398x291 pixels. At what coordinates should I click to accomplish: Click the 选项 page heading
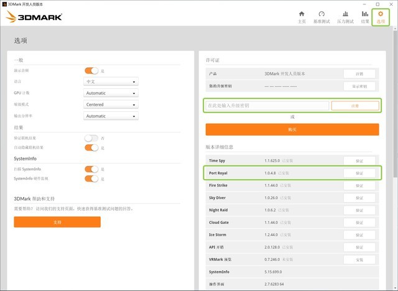click(21, 40)
